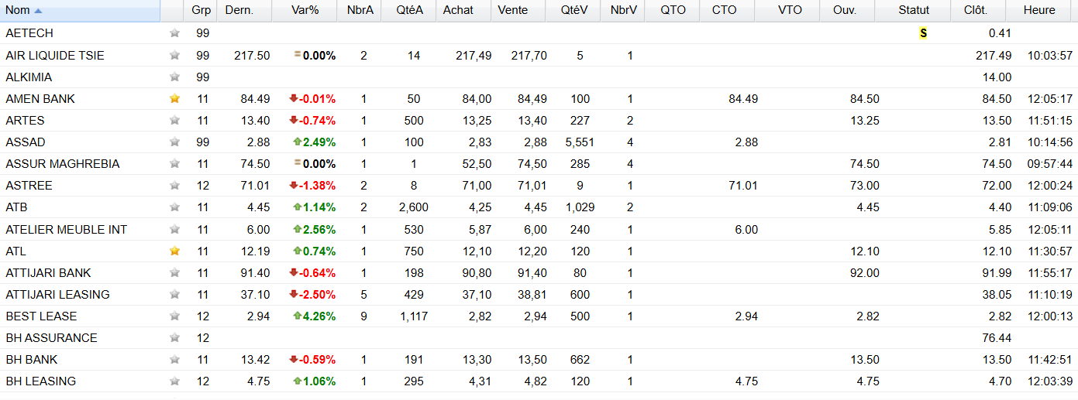The height and width of the screenshot is (400, 1078).
Task: Click the star icon beside ATTIJARI LEASING
Action: (174, 295)
